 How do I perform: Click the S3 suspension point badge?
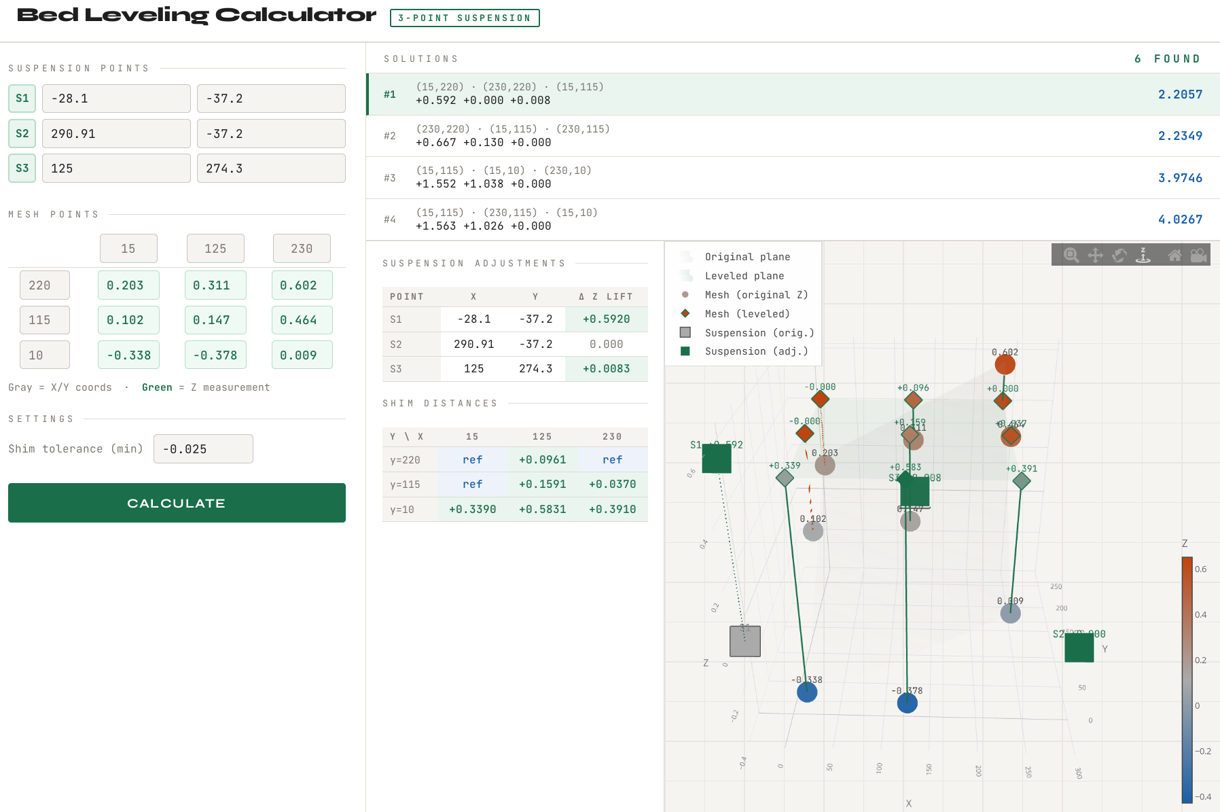coord(22,169)
